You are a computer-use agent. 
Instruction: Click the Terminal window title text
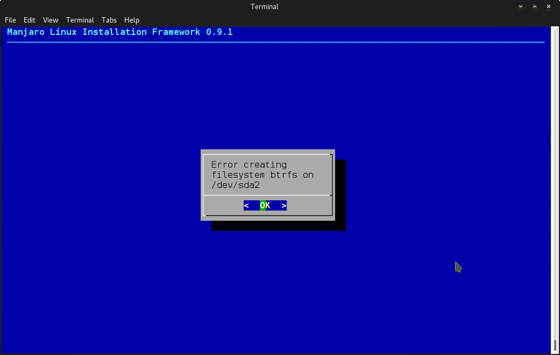(265, 6)
